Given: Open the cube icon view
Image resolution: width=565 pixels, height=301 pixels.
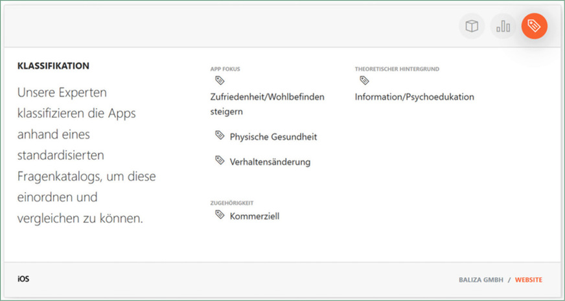Looking at the screenshot, I should tap(472, 27).
